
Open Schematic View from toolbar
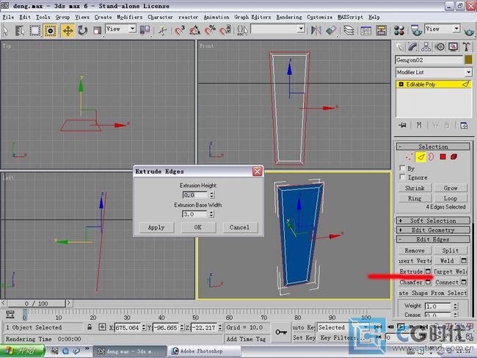[x=381, y=30]
